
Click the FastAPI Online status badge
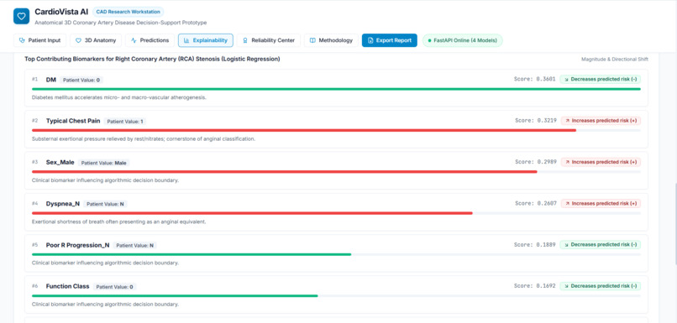click(x=463, y=40)
